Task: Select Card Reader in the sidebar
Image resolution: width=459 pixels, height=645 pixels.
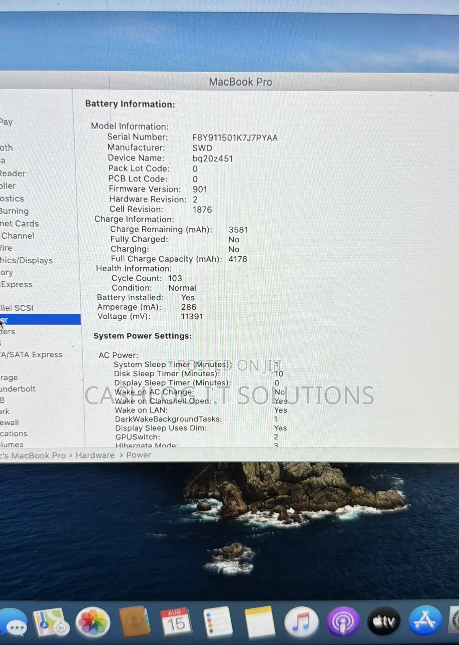Action: pyautogui.click(x=13, y=174)
